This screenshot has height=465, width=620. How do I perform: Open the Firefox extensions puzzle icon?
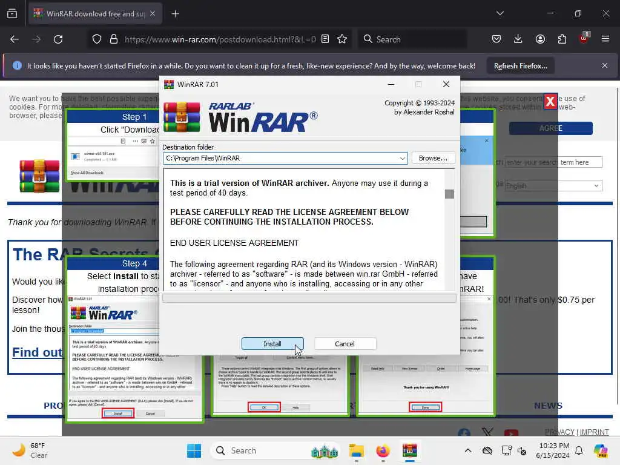tap(562, 39)
